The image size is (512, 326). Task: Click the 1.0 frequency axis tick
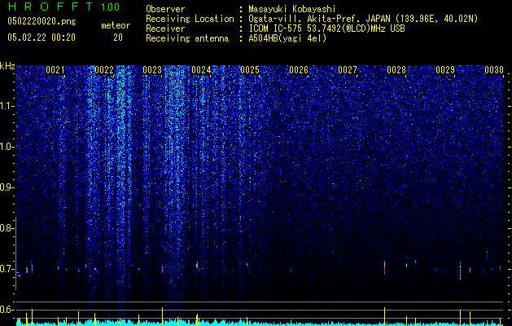[7, 147]
